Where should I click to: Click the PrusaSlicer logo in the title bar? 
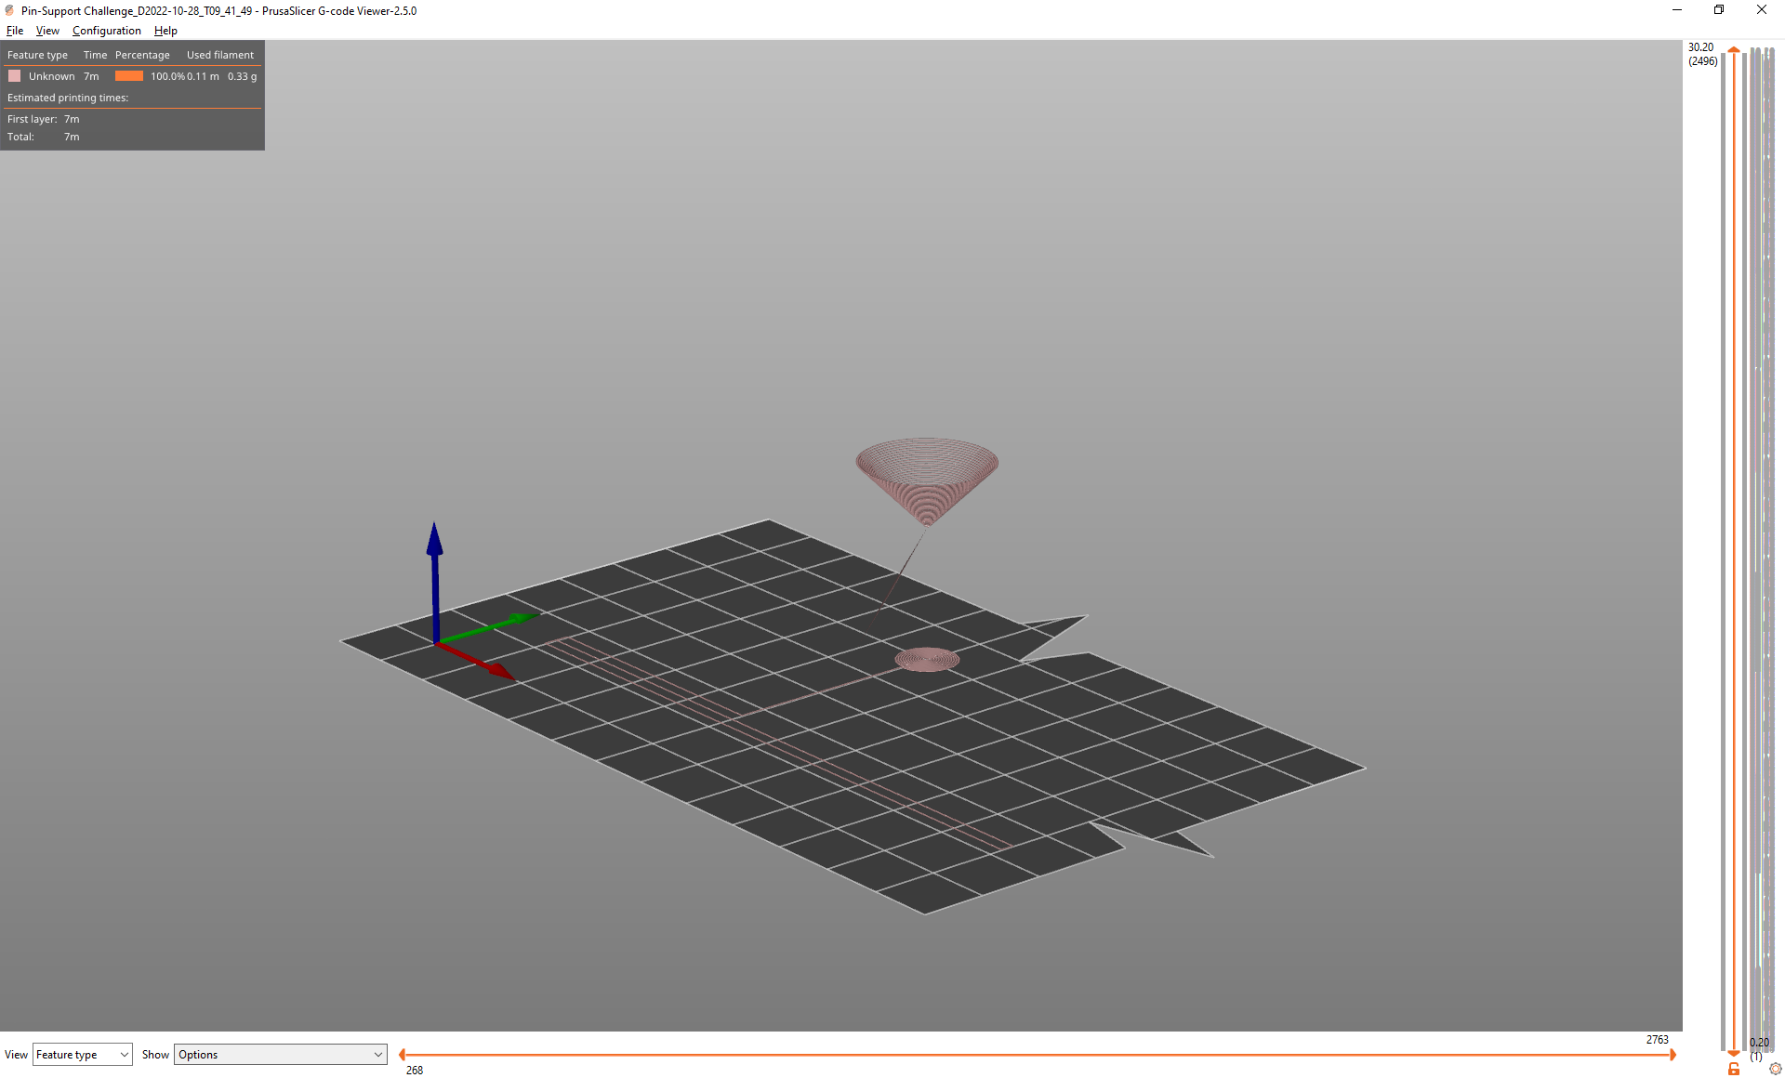click(8, 10)
